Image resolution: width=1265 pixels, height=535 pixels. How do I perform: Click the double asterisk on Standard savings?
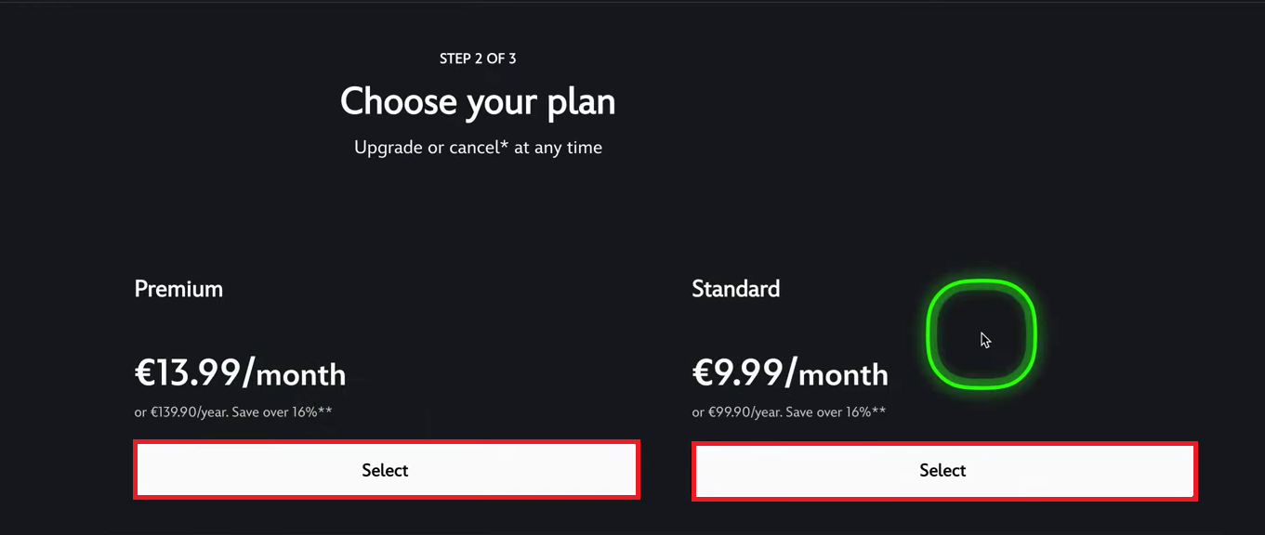[879, 410]
